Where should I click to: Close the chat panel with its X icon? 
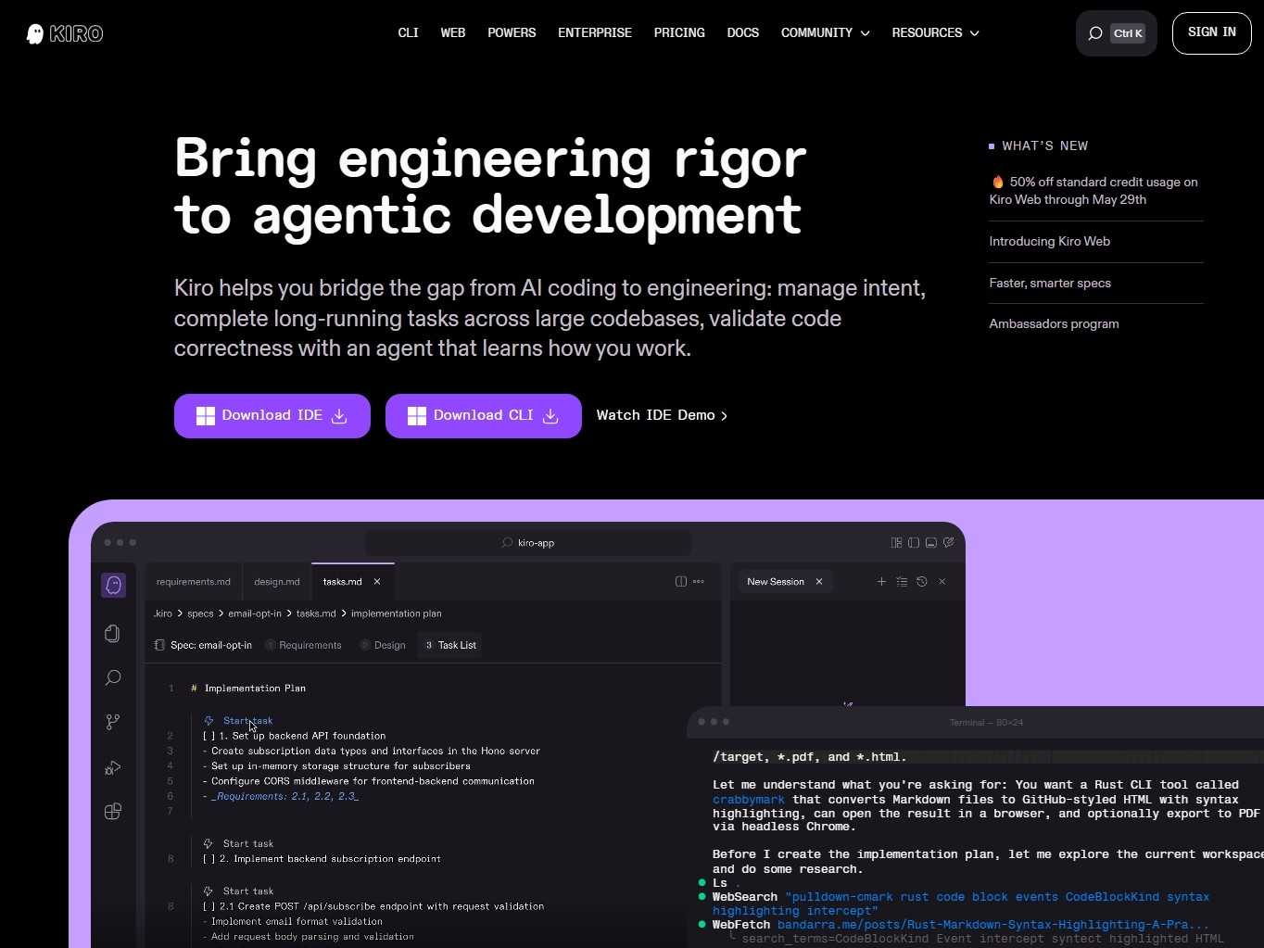coord(942,582)
